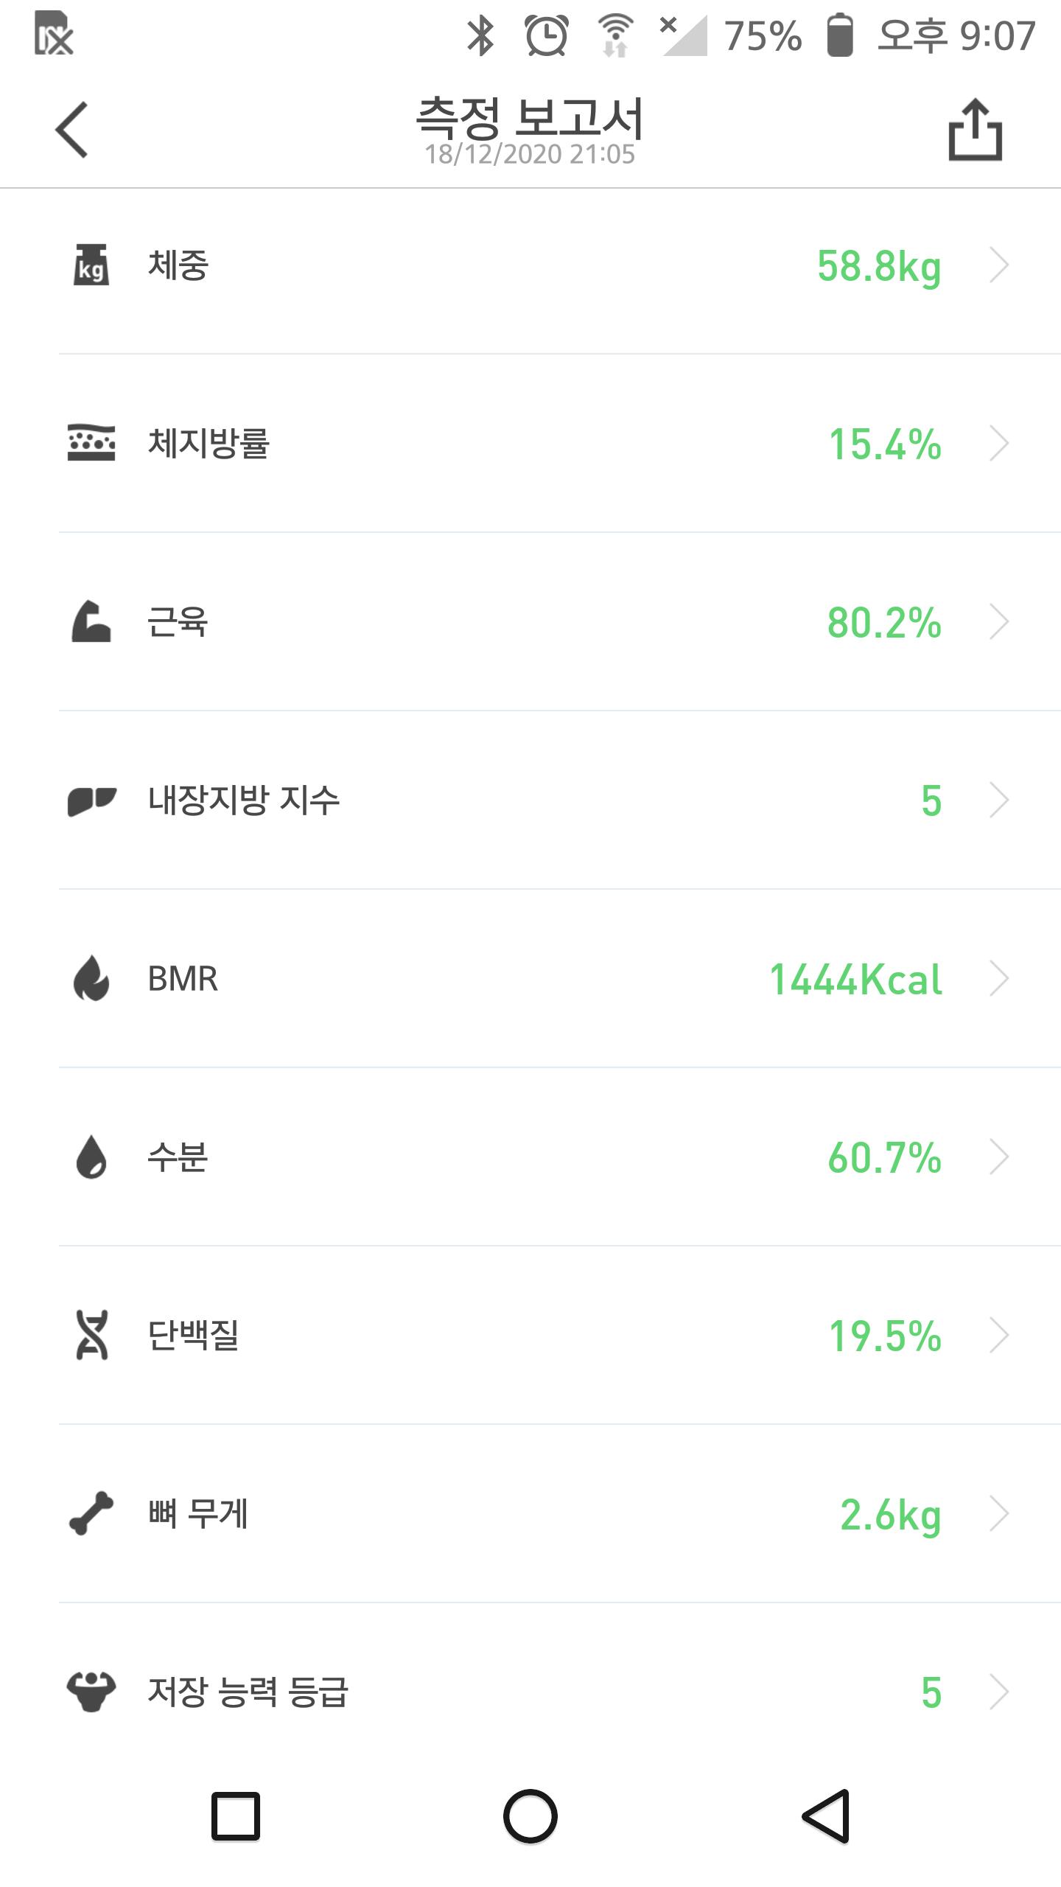
Task: Tap the share report icon
Action: (975, 130)
